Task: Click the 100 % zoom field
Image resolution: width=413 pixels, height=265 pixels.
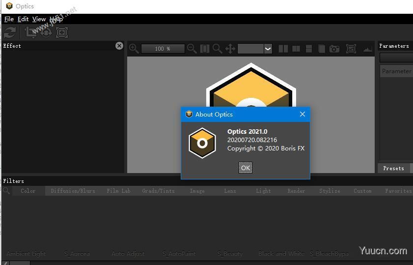Action: click(163, 49)
